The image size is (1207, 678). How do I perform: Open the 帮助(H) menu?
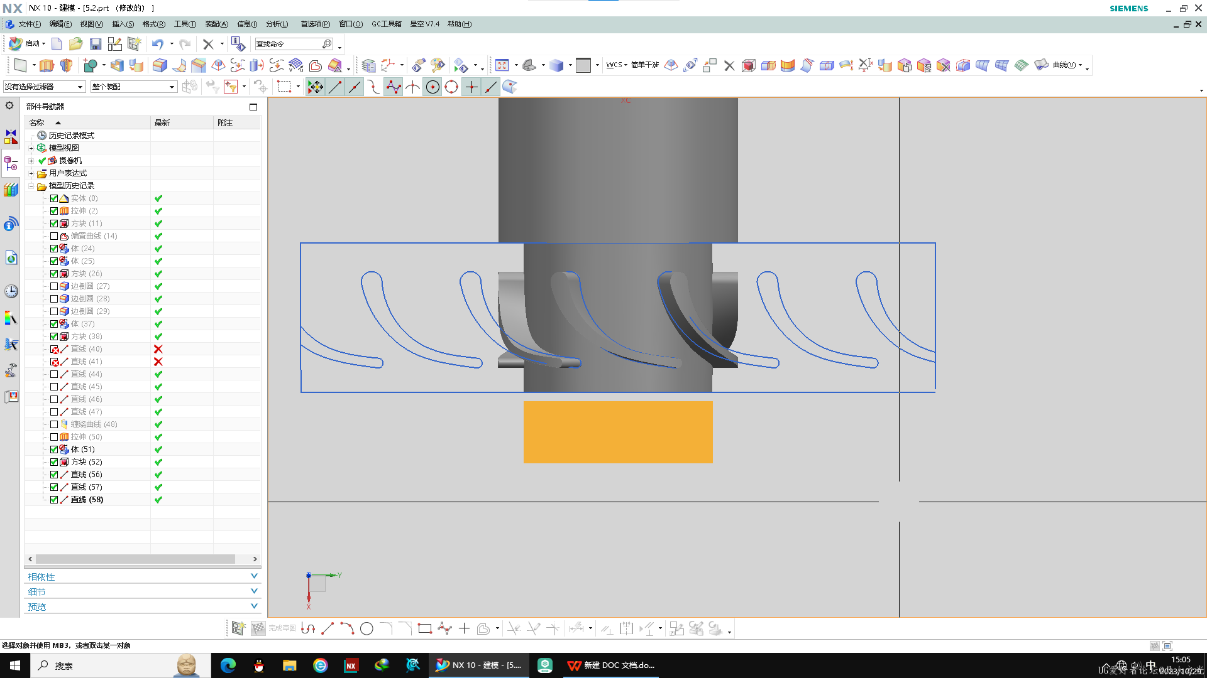coord(460,24)
